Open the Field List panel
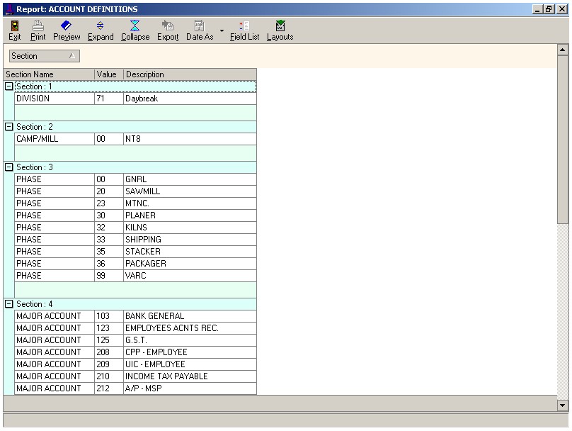This screenshot has width=572, height=431. (245, 30)
